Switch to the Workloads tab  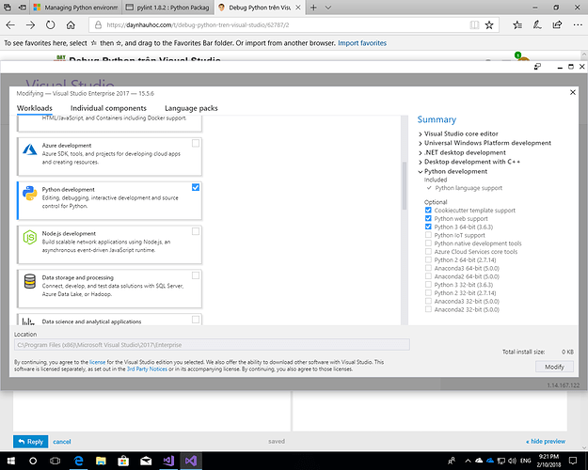(35, 108)
